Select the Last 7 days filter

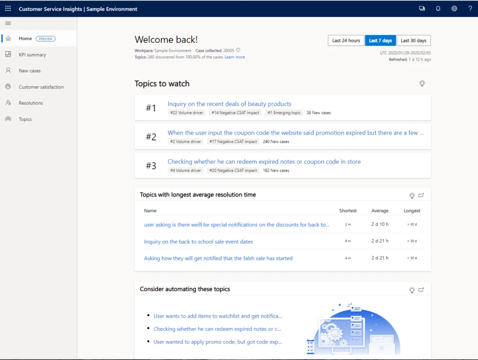tap(380, 41)
